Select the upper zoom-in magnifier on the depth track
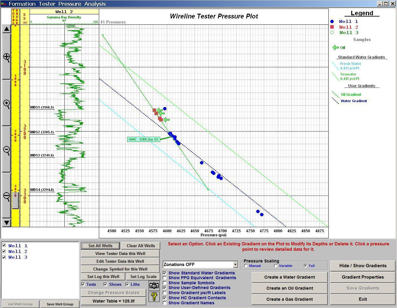The height and width of the screenshot is (308, 397). pos(7,57)
